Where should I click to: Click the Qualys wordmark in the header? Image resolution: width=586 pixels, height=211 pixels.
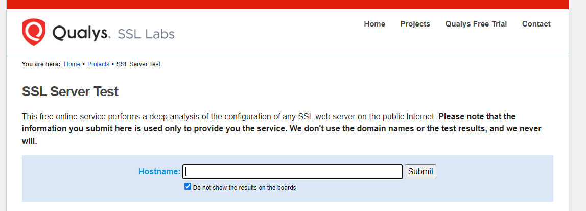coord(81,34)
